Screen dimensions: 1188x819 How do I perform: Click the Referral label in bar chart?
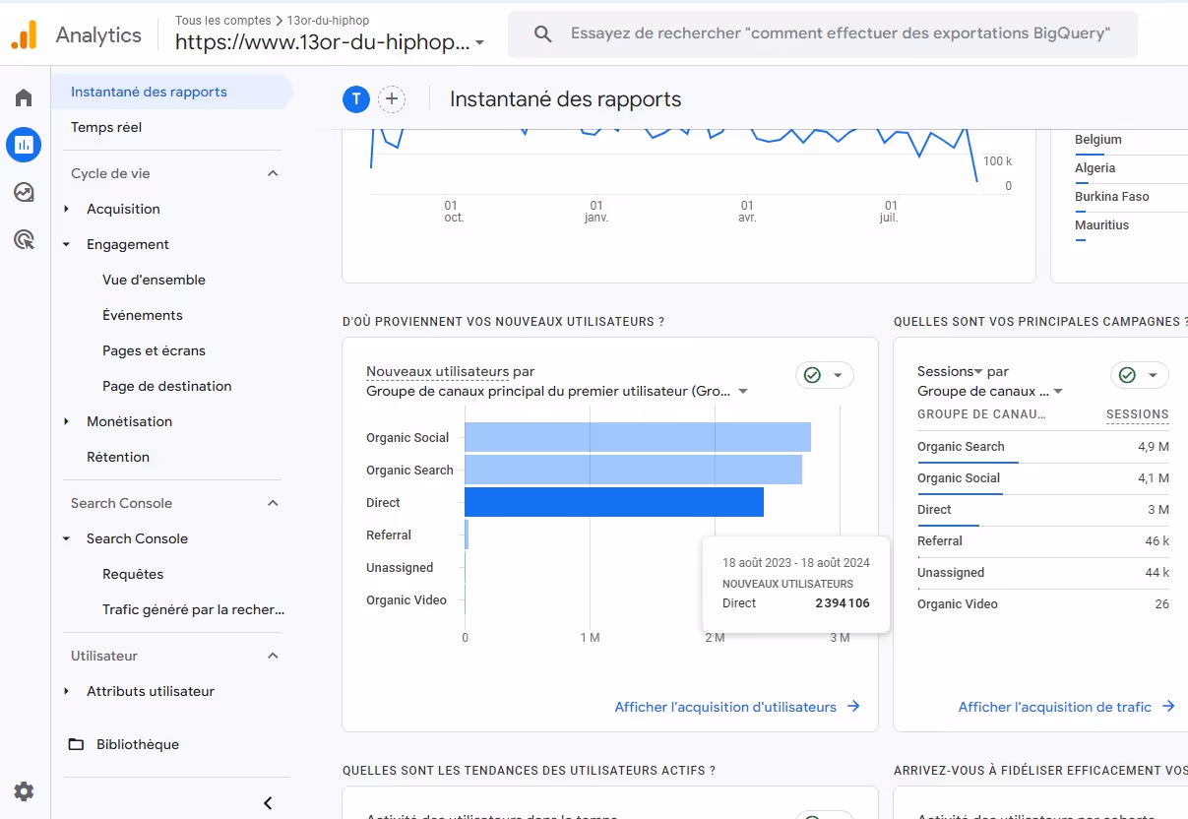point(389,535)
